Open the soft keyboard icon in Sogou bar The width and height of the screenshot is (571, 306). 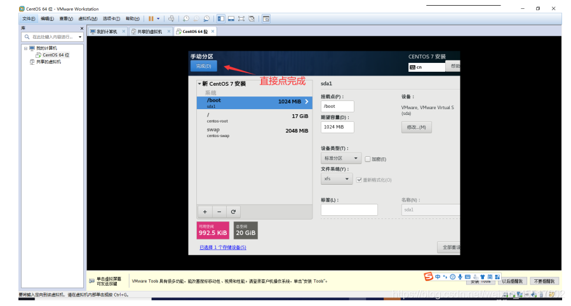[x=467, y=277]
